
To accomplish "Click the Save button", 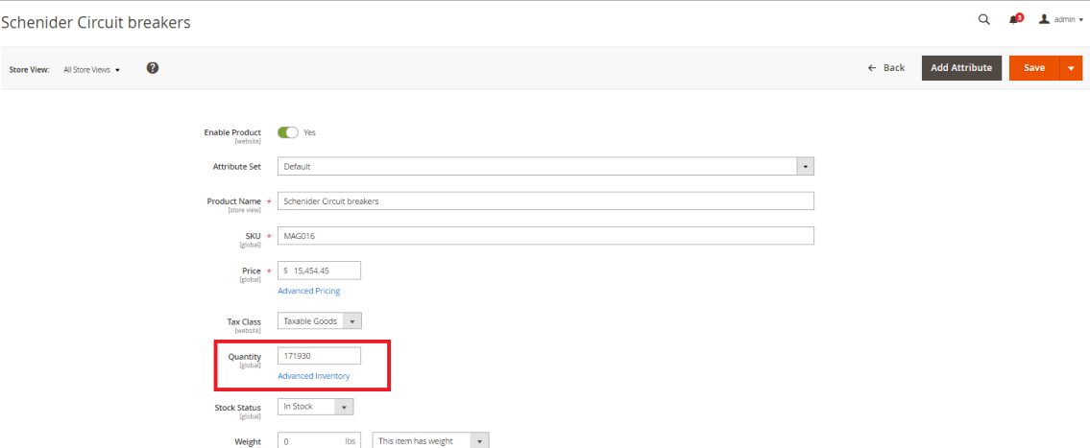I will point(1033,68).
